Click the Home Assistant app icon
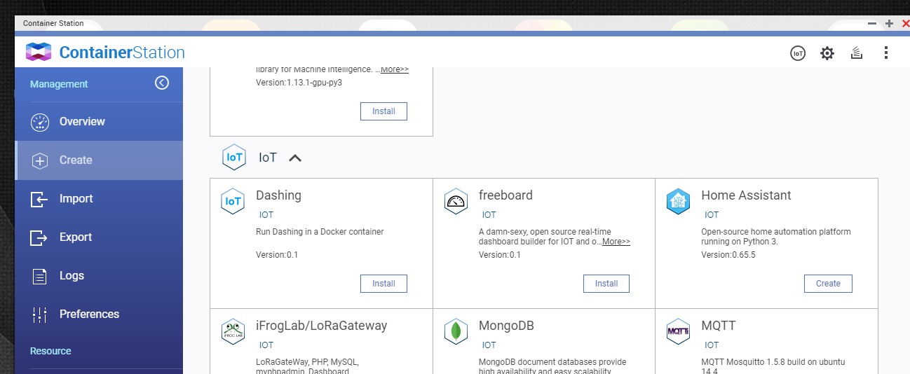 (678, 202)
